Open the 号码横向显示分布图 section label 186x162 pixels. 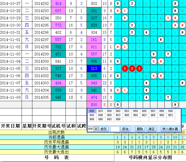pos(150,158)
